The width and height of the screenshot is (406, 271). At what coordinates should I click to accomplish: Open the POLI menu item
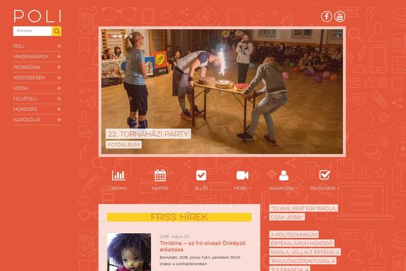pos(18,46)
